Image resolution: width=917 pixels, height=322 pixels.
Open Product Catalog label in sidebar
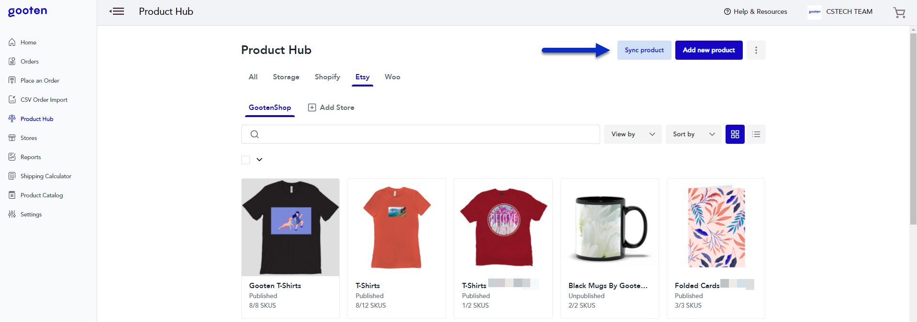pyautogui.click(x=42, y=195)
